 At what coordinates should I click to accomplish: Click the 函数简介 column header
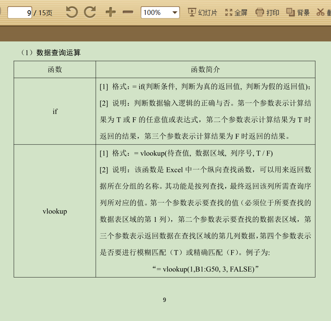(205, 69)
